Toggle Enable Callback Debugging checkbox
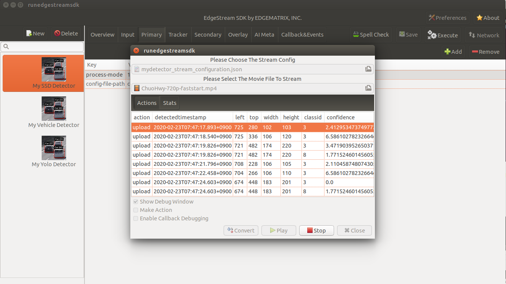 tap(136, 218)
